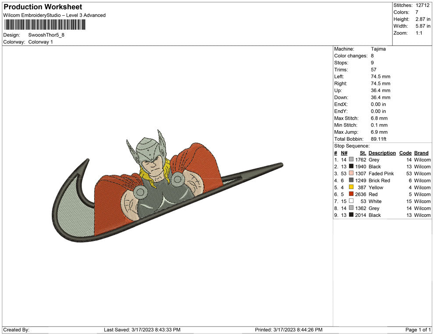This screenshot has width=434, height=334.
Task: Click the Colors value '7'
Action: (x=417, y=12)
